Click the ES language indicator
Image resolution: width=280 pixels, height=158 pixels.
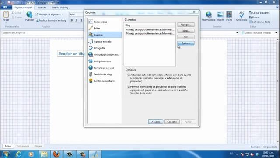231,154
